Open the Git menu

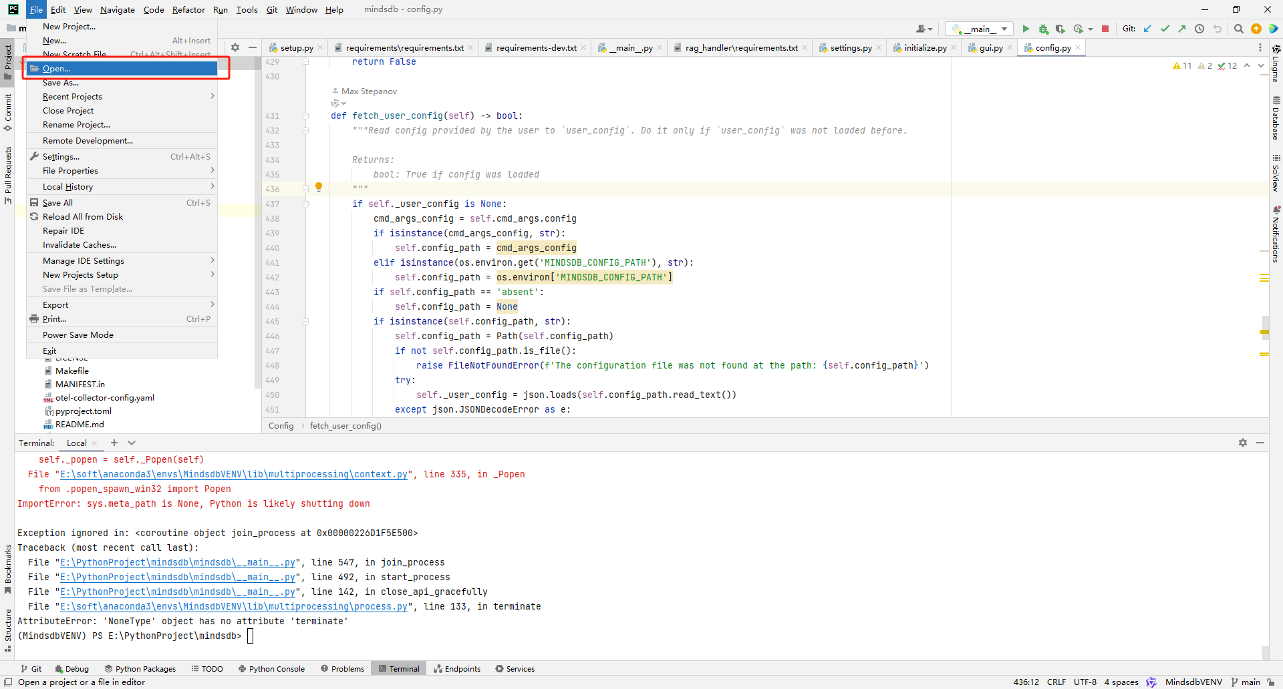point(272,9)
